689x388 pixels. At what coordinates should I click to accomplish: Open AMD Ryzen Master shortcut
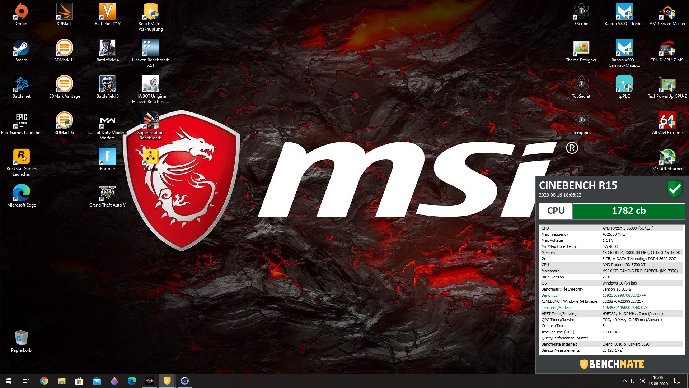click(667, 15)
